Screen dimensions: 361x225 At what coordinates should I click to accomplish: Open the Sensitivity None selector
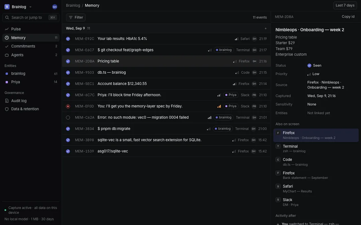(312, 104)
